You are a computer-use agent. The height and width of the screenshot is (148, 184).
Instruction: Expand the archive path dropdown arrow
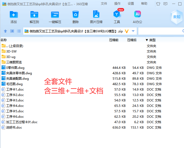point(133,31)
